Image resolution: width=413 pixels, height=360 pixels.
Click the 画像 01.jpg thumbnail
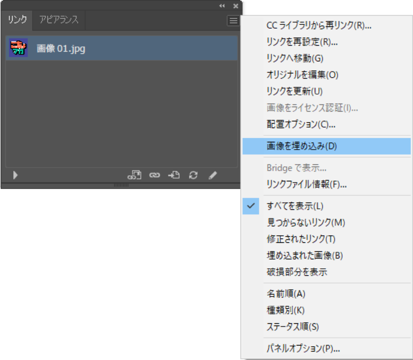tap(18, 48)
